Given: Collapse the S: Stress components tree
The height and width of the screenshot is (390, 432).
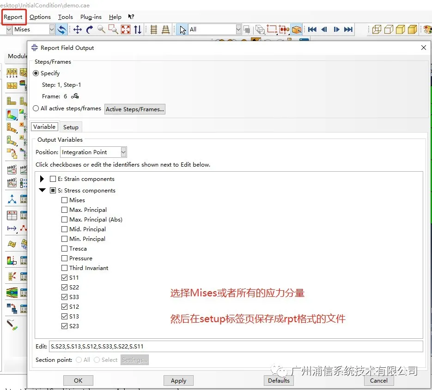Looking at the screenshot, I should pos(42,190).
